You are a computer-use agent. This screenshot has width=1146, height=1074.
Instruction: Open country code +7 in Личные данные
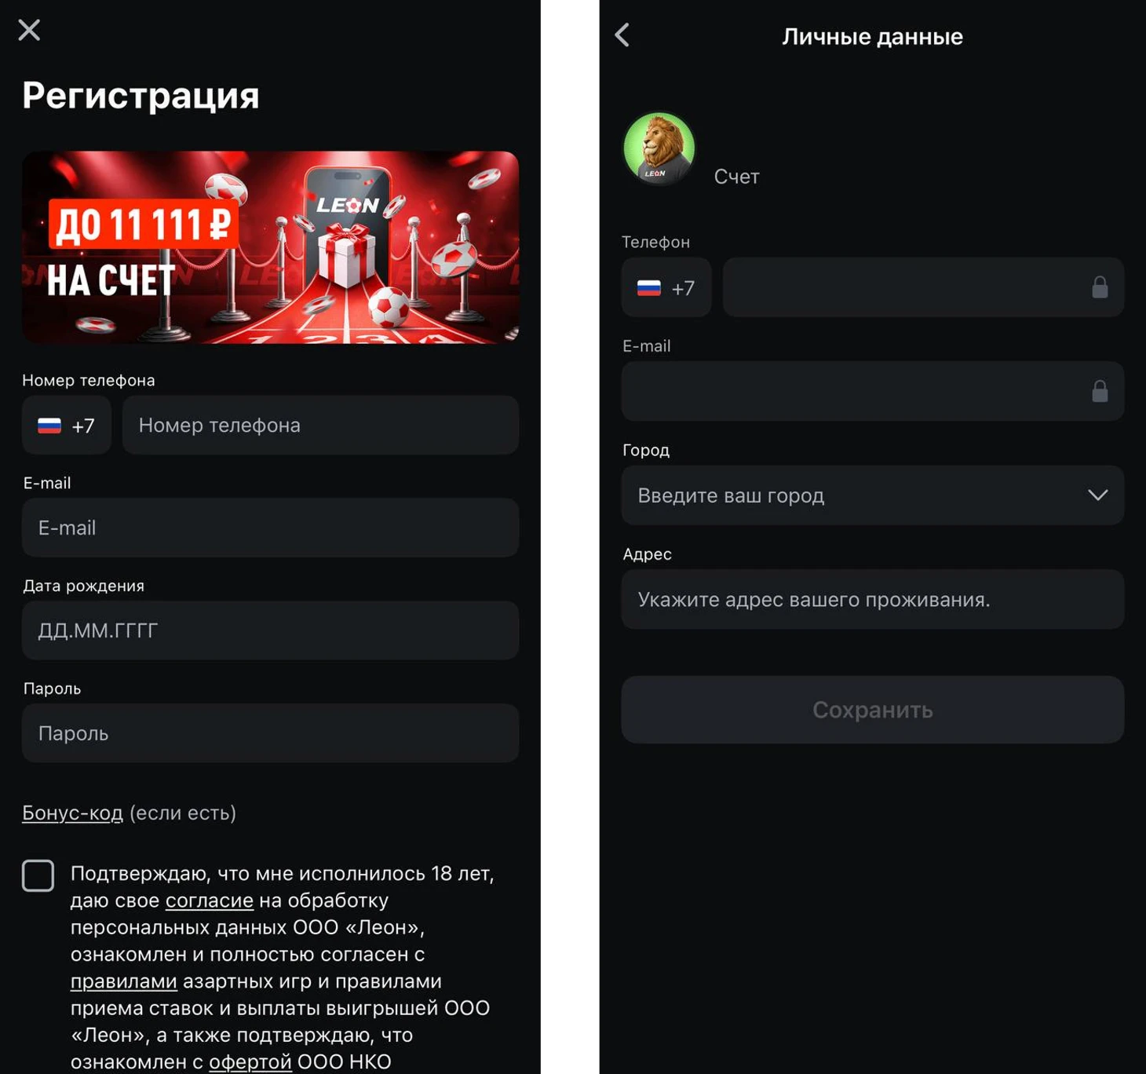(x=666, y=287)
